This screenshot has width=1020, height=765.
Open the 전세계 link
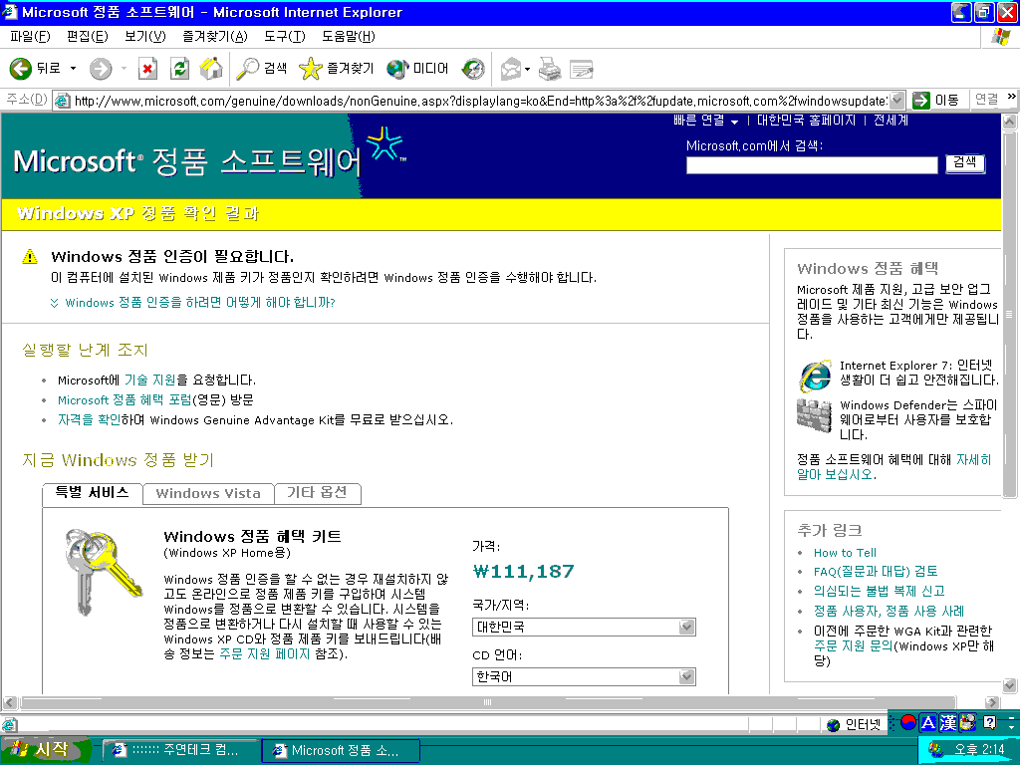click(891, 121)
